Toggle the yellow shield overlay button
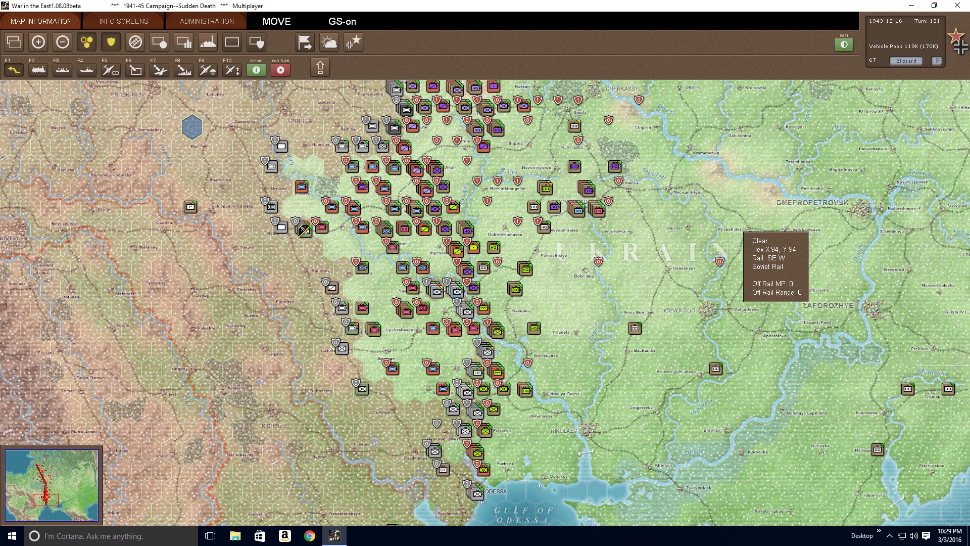 click(111, 42)
